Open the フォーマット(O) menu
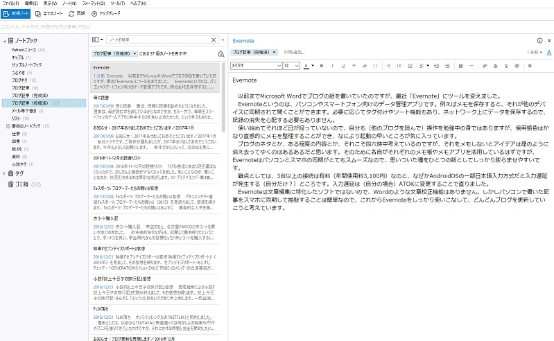Image resolution: width=554 pixels, height=341 pixels. 94,3
